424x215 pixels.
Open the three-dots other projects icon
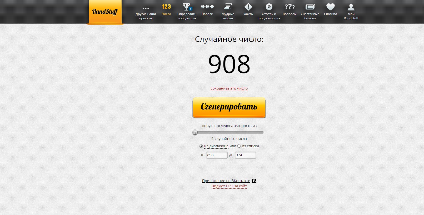pos(146,8)
